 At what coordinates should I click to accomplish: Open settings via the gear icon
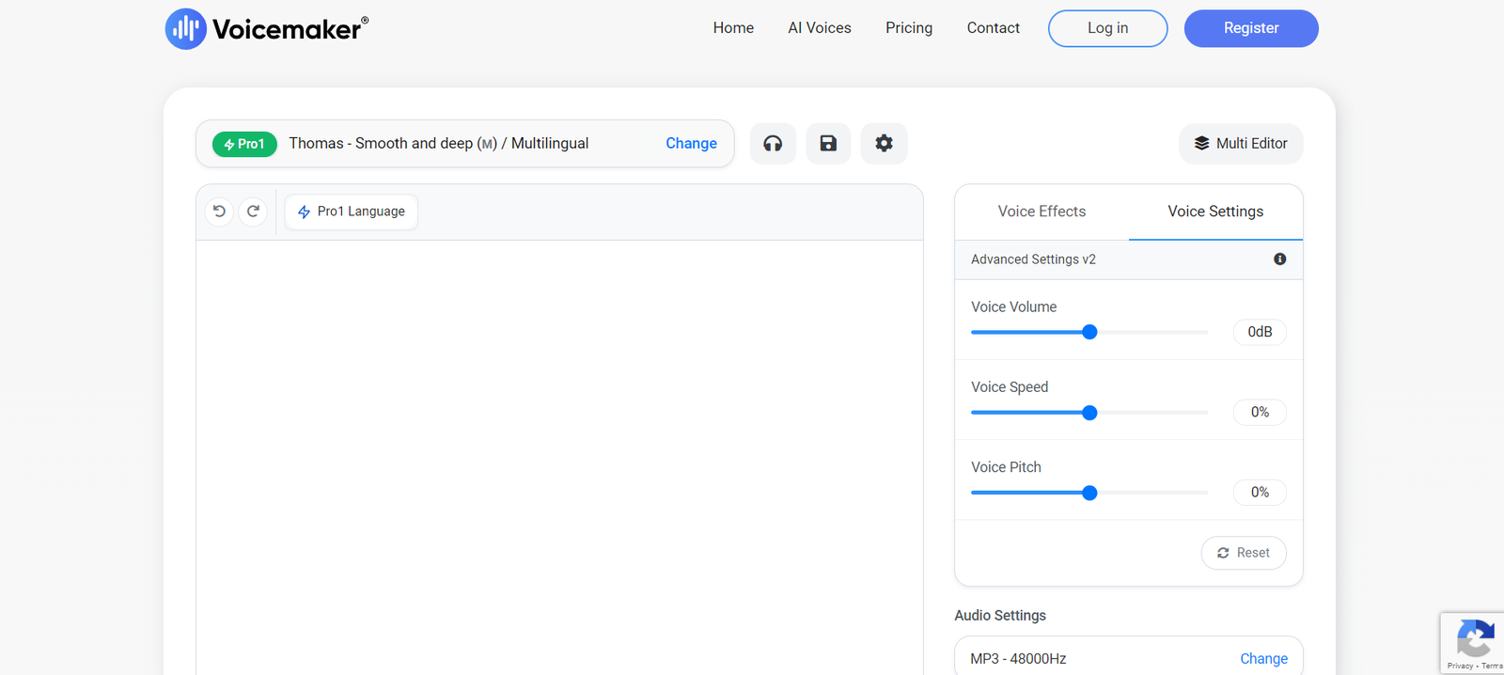tap(884, 144)
